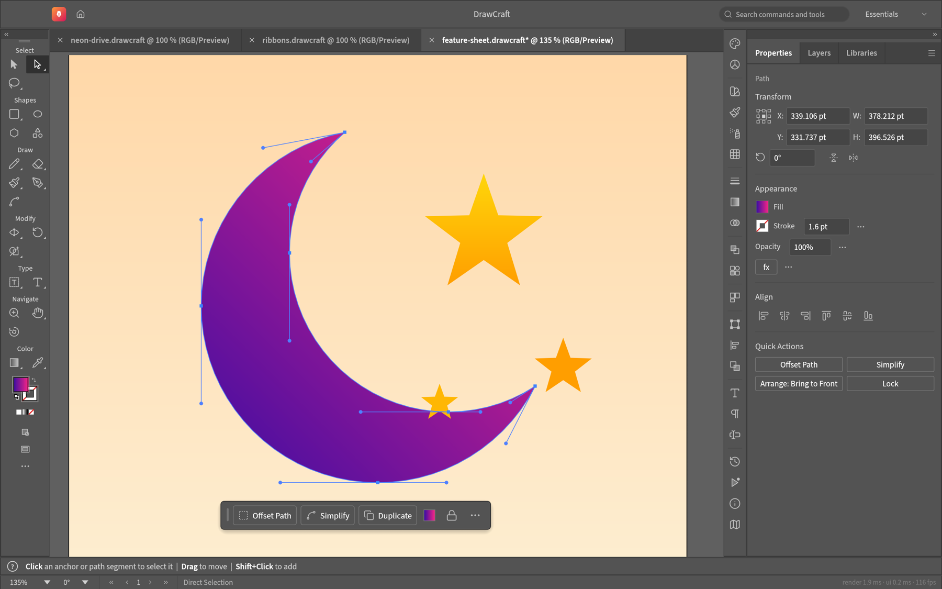Switch to the Libraries tab
The height and width of the screenshot is (589, 942).
861,53
